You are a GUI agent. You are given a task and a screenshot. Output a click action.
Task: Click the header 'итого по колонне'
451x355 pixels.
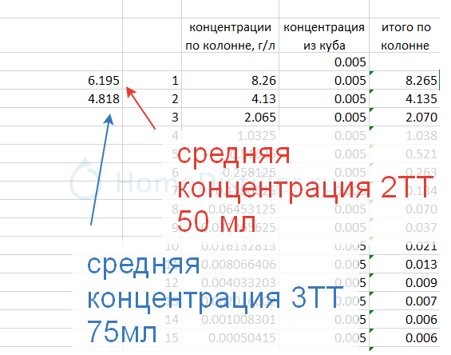406,36
